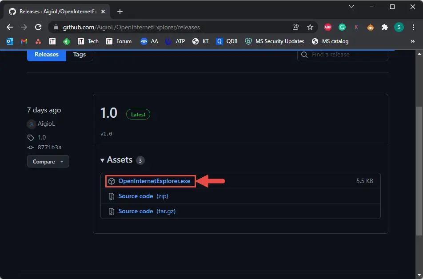Open commit 8771b3a

(x=49, y=147)
